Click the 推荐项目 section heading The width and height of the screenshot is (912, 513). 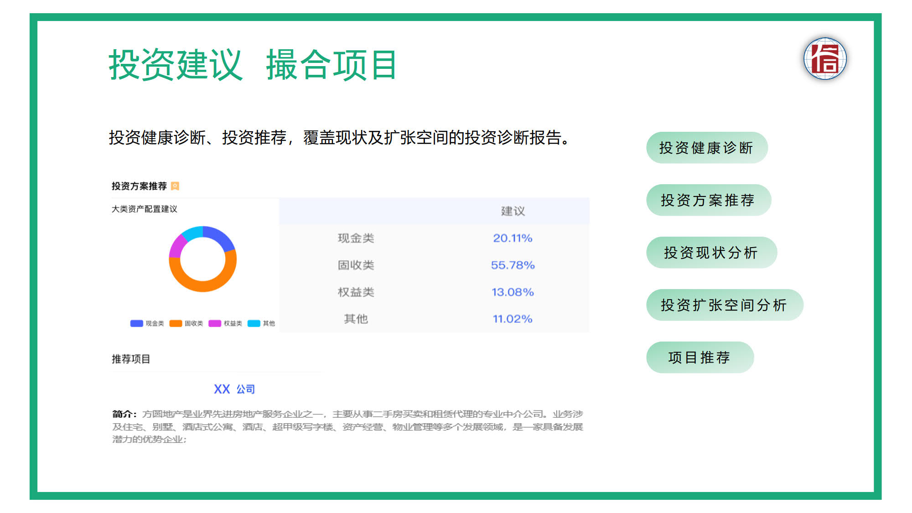pyautogui.click(x=131, y=359)
